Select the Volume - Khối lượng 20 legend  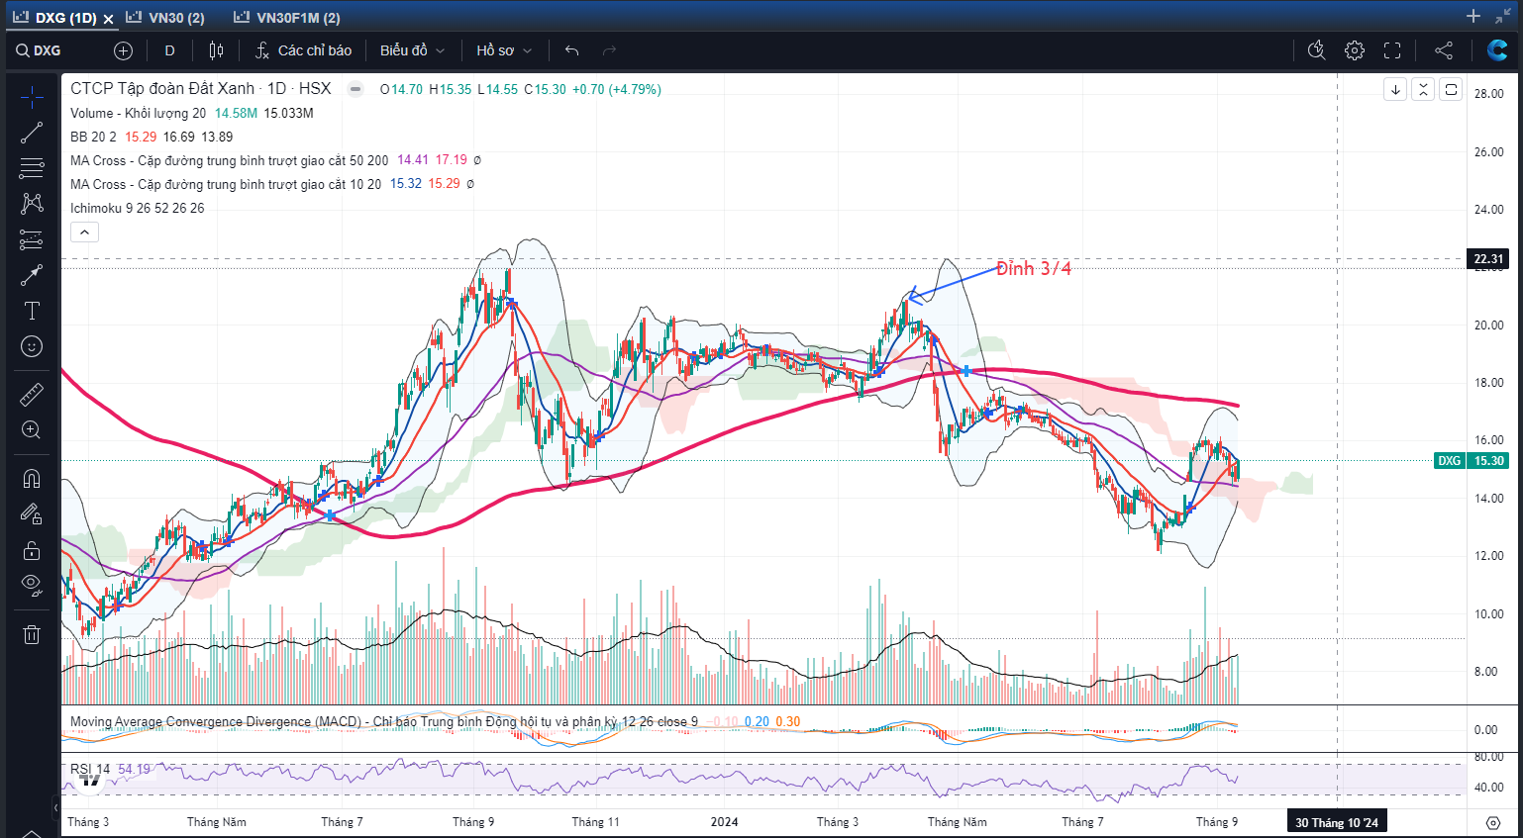click(138, 114)
